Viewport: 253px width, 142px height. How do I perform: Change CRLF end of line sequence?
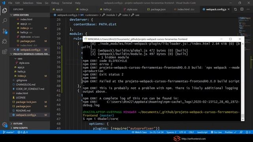click(191, 132)
